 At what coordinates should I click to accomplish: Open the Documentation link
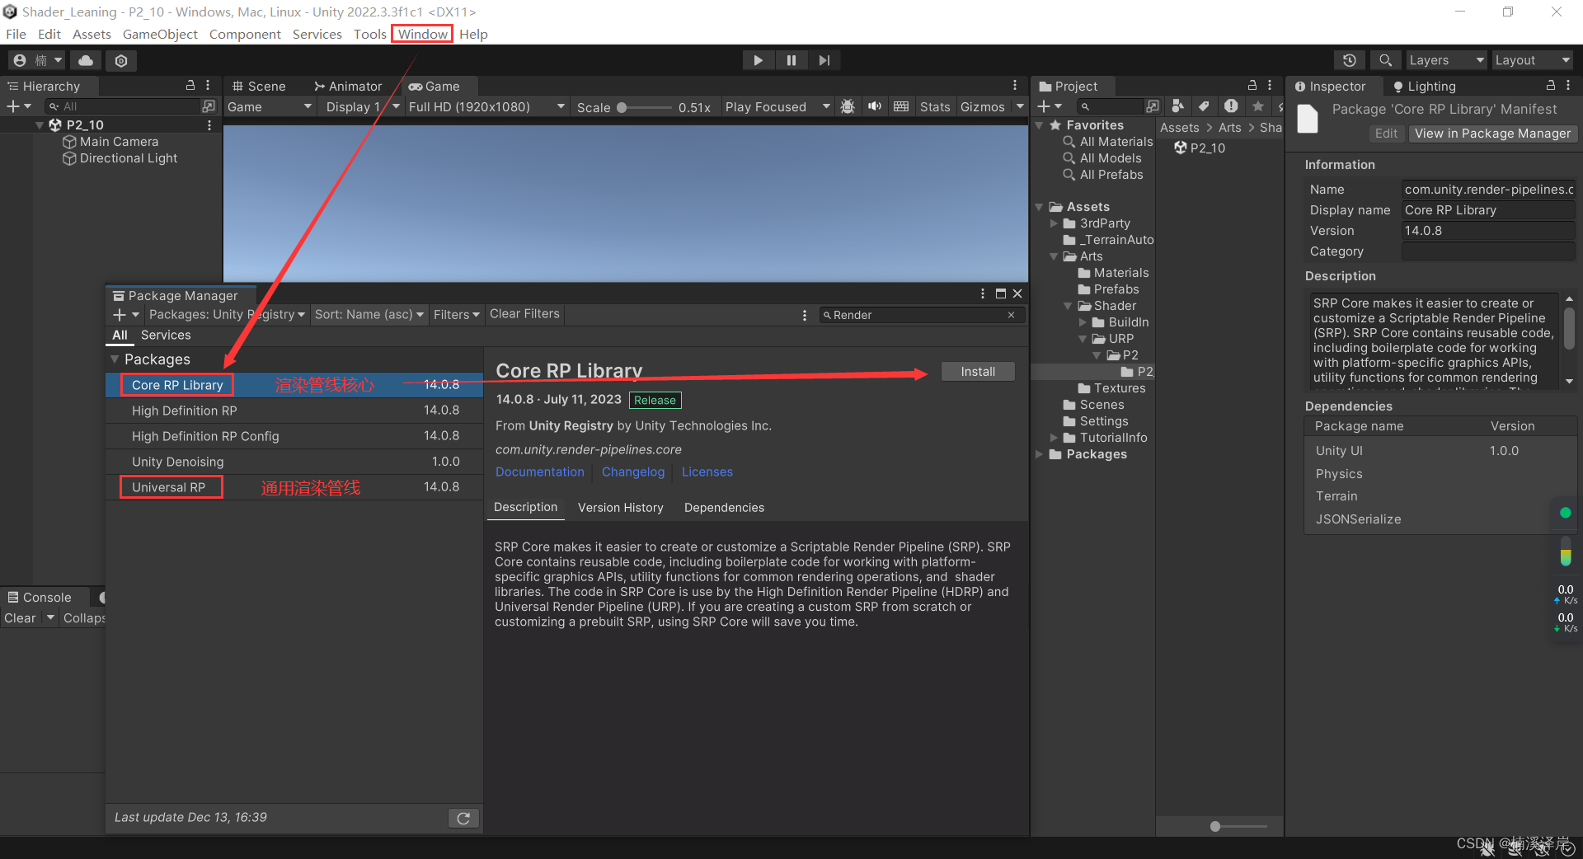(539, 472)
